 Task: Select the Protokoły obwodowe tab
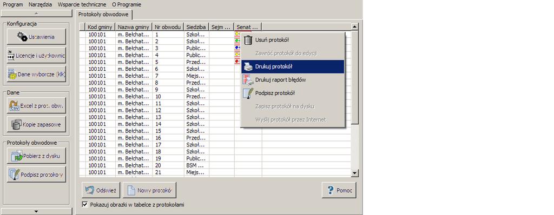[103, 15]
